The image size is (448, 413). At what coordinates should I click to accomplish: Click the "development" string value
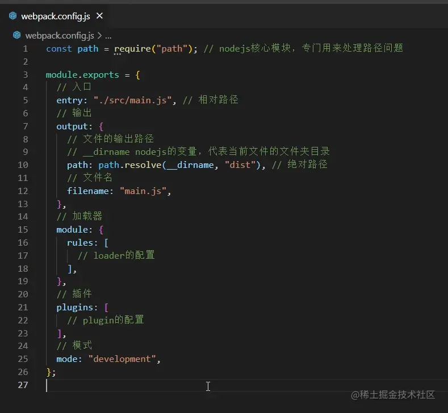pyautogui.click(x=122, y=359)
